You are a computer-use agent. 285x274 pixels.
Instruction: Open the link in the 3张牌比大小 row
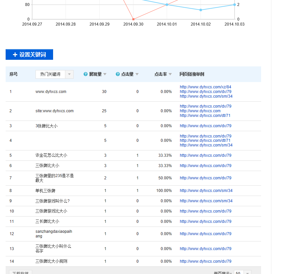tap(206, 126)
